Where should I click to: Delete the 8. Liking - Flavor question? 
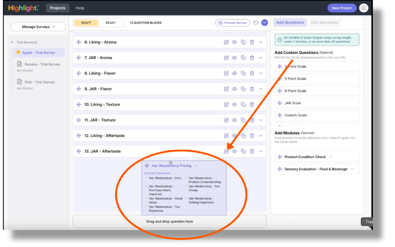(252, 73)
